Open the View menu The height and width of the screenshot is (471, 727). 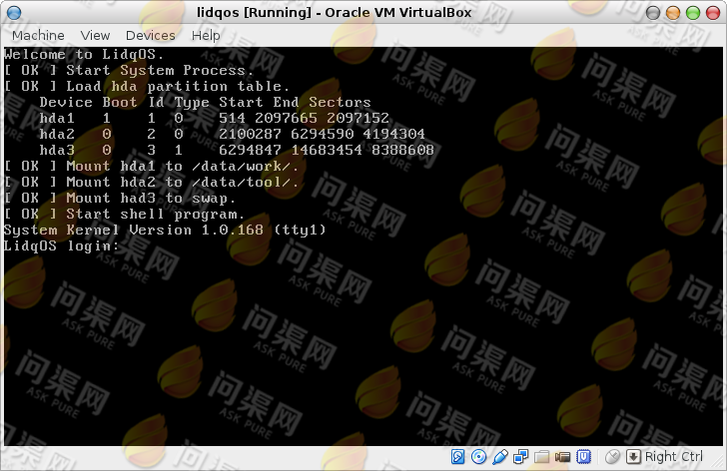point(95,35)
